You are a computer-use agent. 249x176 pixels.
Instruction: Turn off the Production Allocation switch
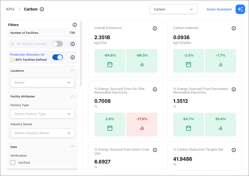[57, 57]
